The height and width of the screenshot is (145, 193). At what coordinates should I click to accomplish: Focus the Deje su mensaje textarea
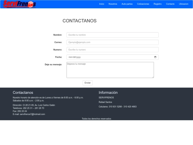110,70
